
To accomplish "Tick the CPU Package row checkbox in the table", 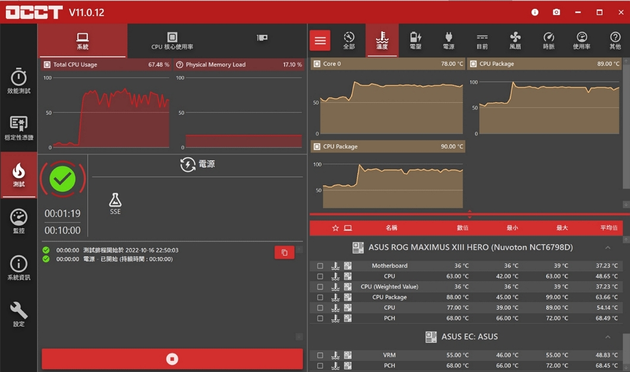I will (x=320, y=297).
